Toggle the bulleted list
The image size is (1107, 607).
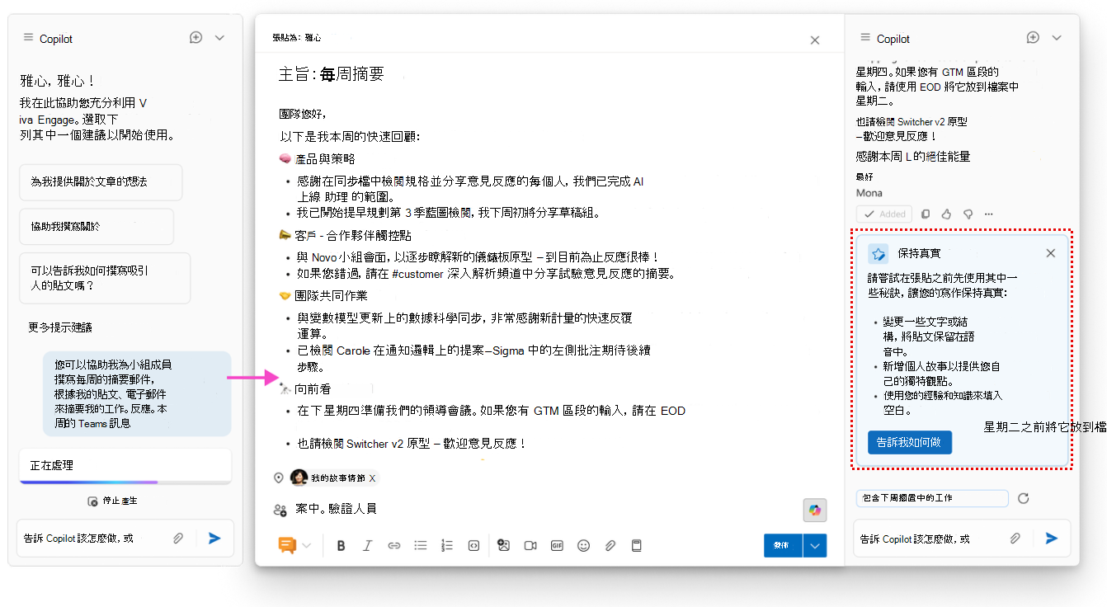[x=421, y=546]
